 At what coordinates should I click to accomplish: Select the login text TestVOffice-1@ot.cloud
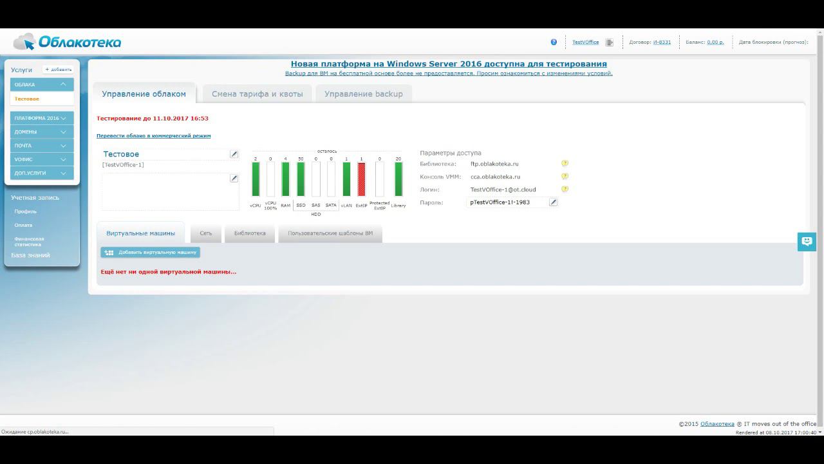[503, 189]
